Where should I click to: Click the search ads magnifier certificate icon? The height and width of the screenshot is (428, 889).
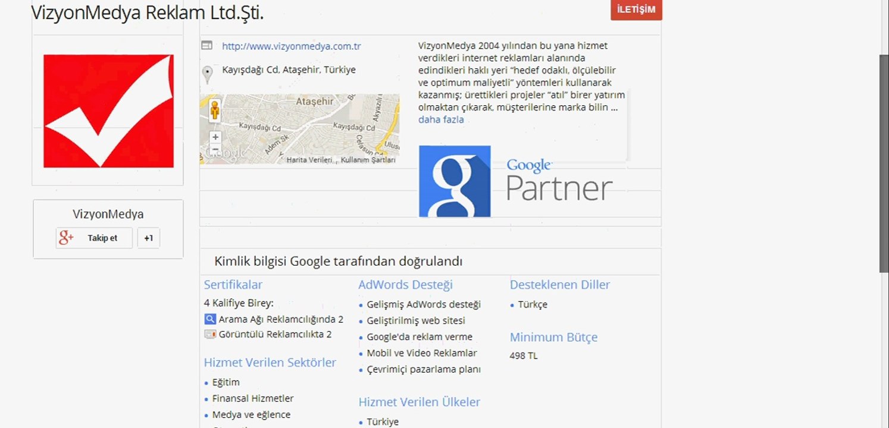pos(209,319)
